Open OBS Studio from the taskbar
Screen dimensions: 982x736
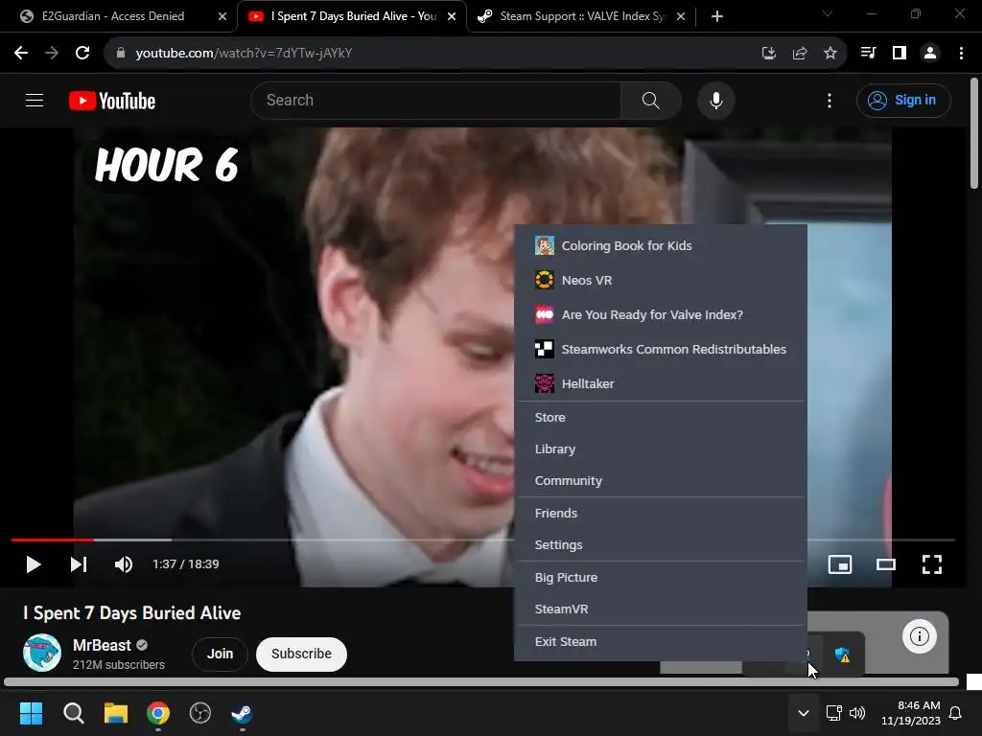coord(199,713)
